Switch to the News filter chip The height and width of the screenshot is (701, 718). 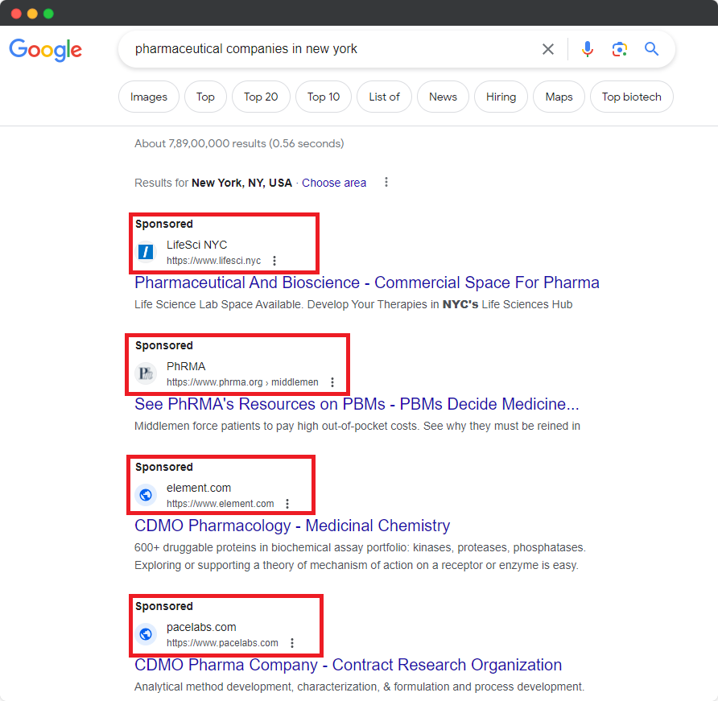pyautogui.click(x=443, y=97)
